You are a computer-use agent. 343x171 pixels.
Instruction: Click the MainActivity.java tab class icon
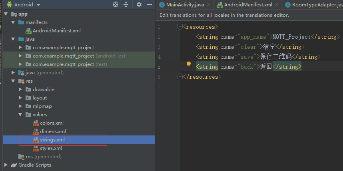(162, 5)
